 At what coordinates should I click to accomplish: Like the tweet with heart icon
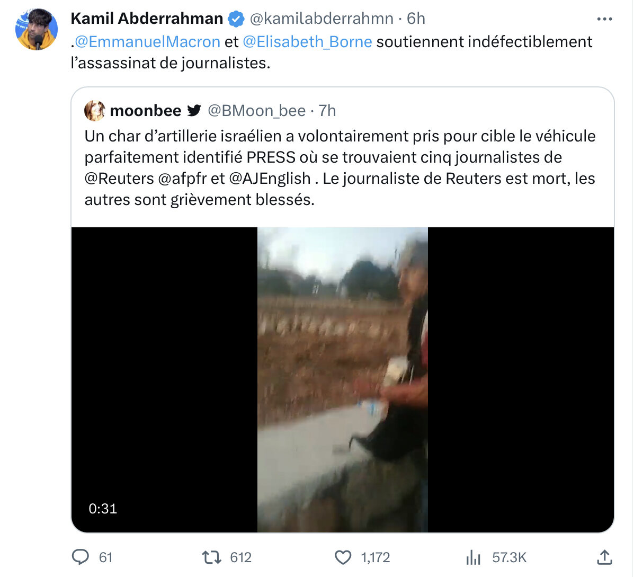[x=343, y=557]
